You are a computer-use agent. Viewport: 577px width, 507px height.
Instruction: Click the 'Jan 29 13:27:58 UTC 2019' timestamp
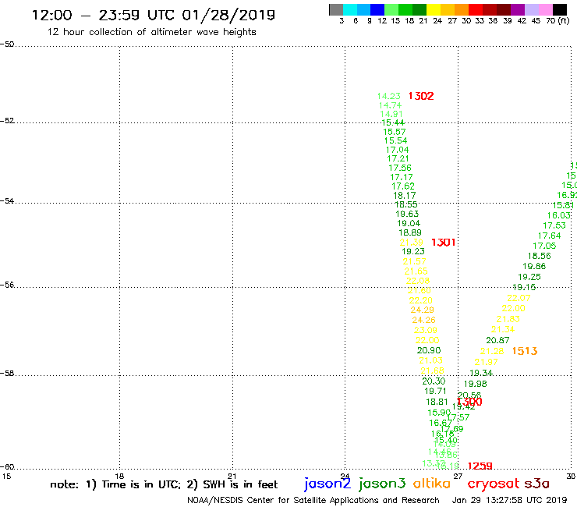[x=509, y=501]
